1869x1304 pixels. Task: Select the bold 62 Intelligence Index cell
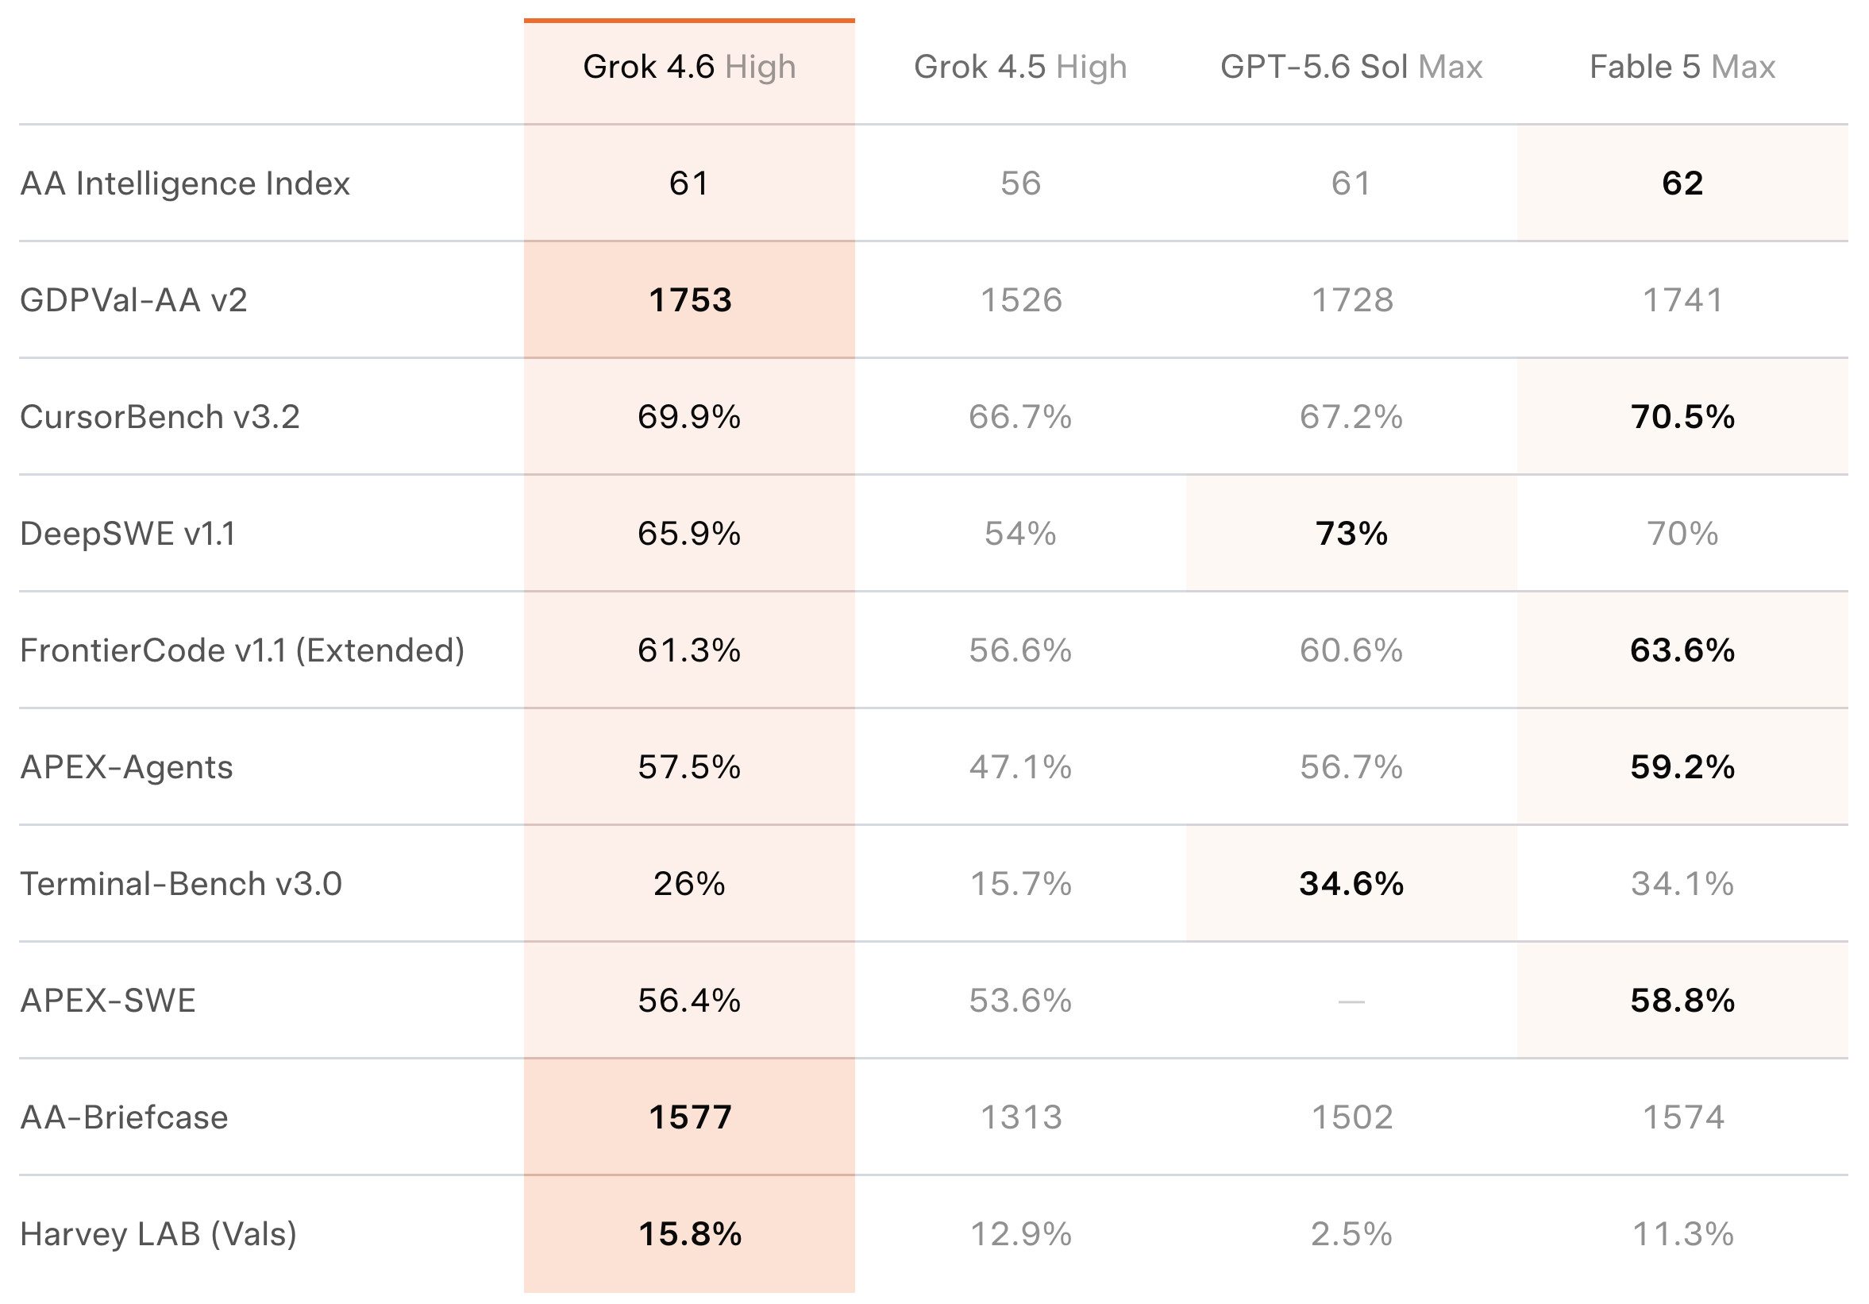point(1682,183)
